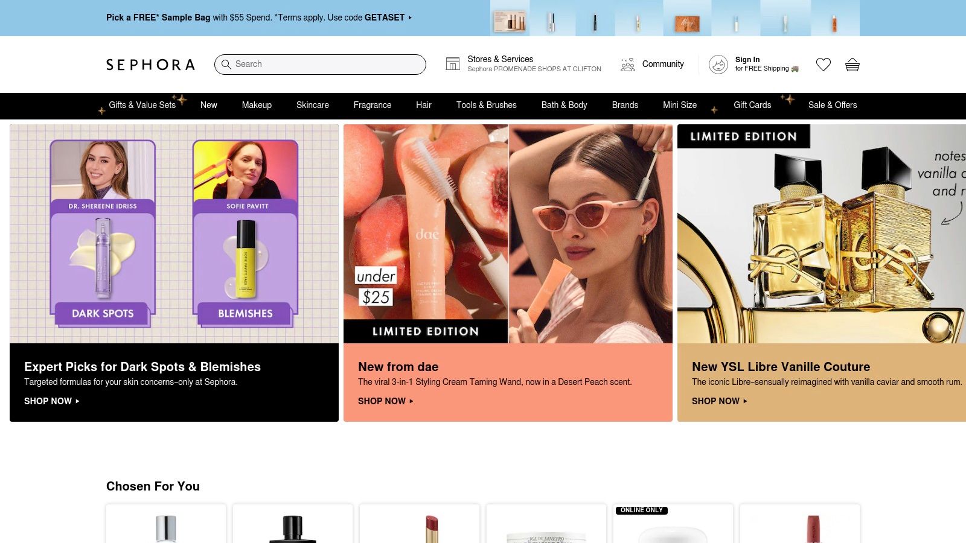The width and height of the screenshot is (966, 543).
Task: Open the red lipstick product card
Action: 420,524
